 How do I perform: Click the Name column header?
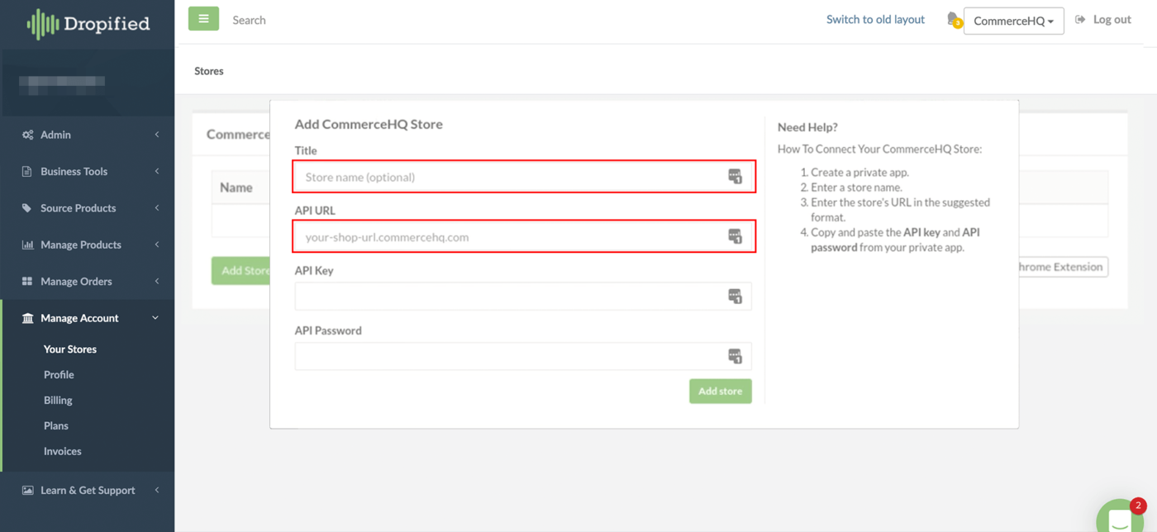(236, 188)
